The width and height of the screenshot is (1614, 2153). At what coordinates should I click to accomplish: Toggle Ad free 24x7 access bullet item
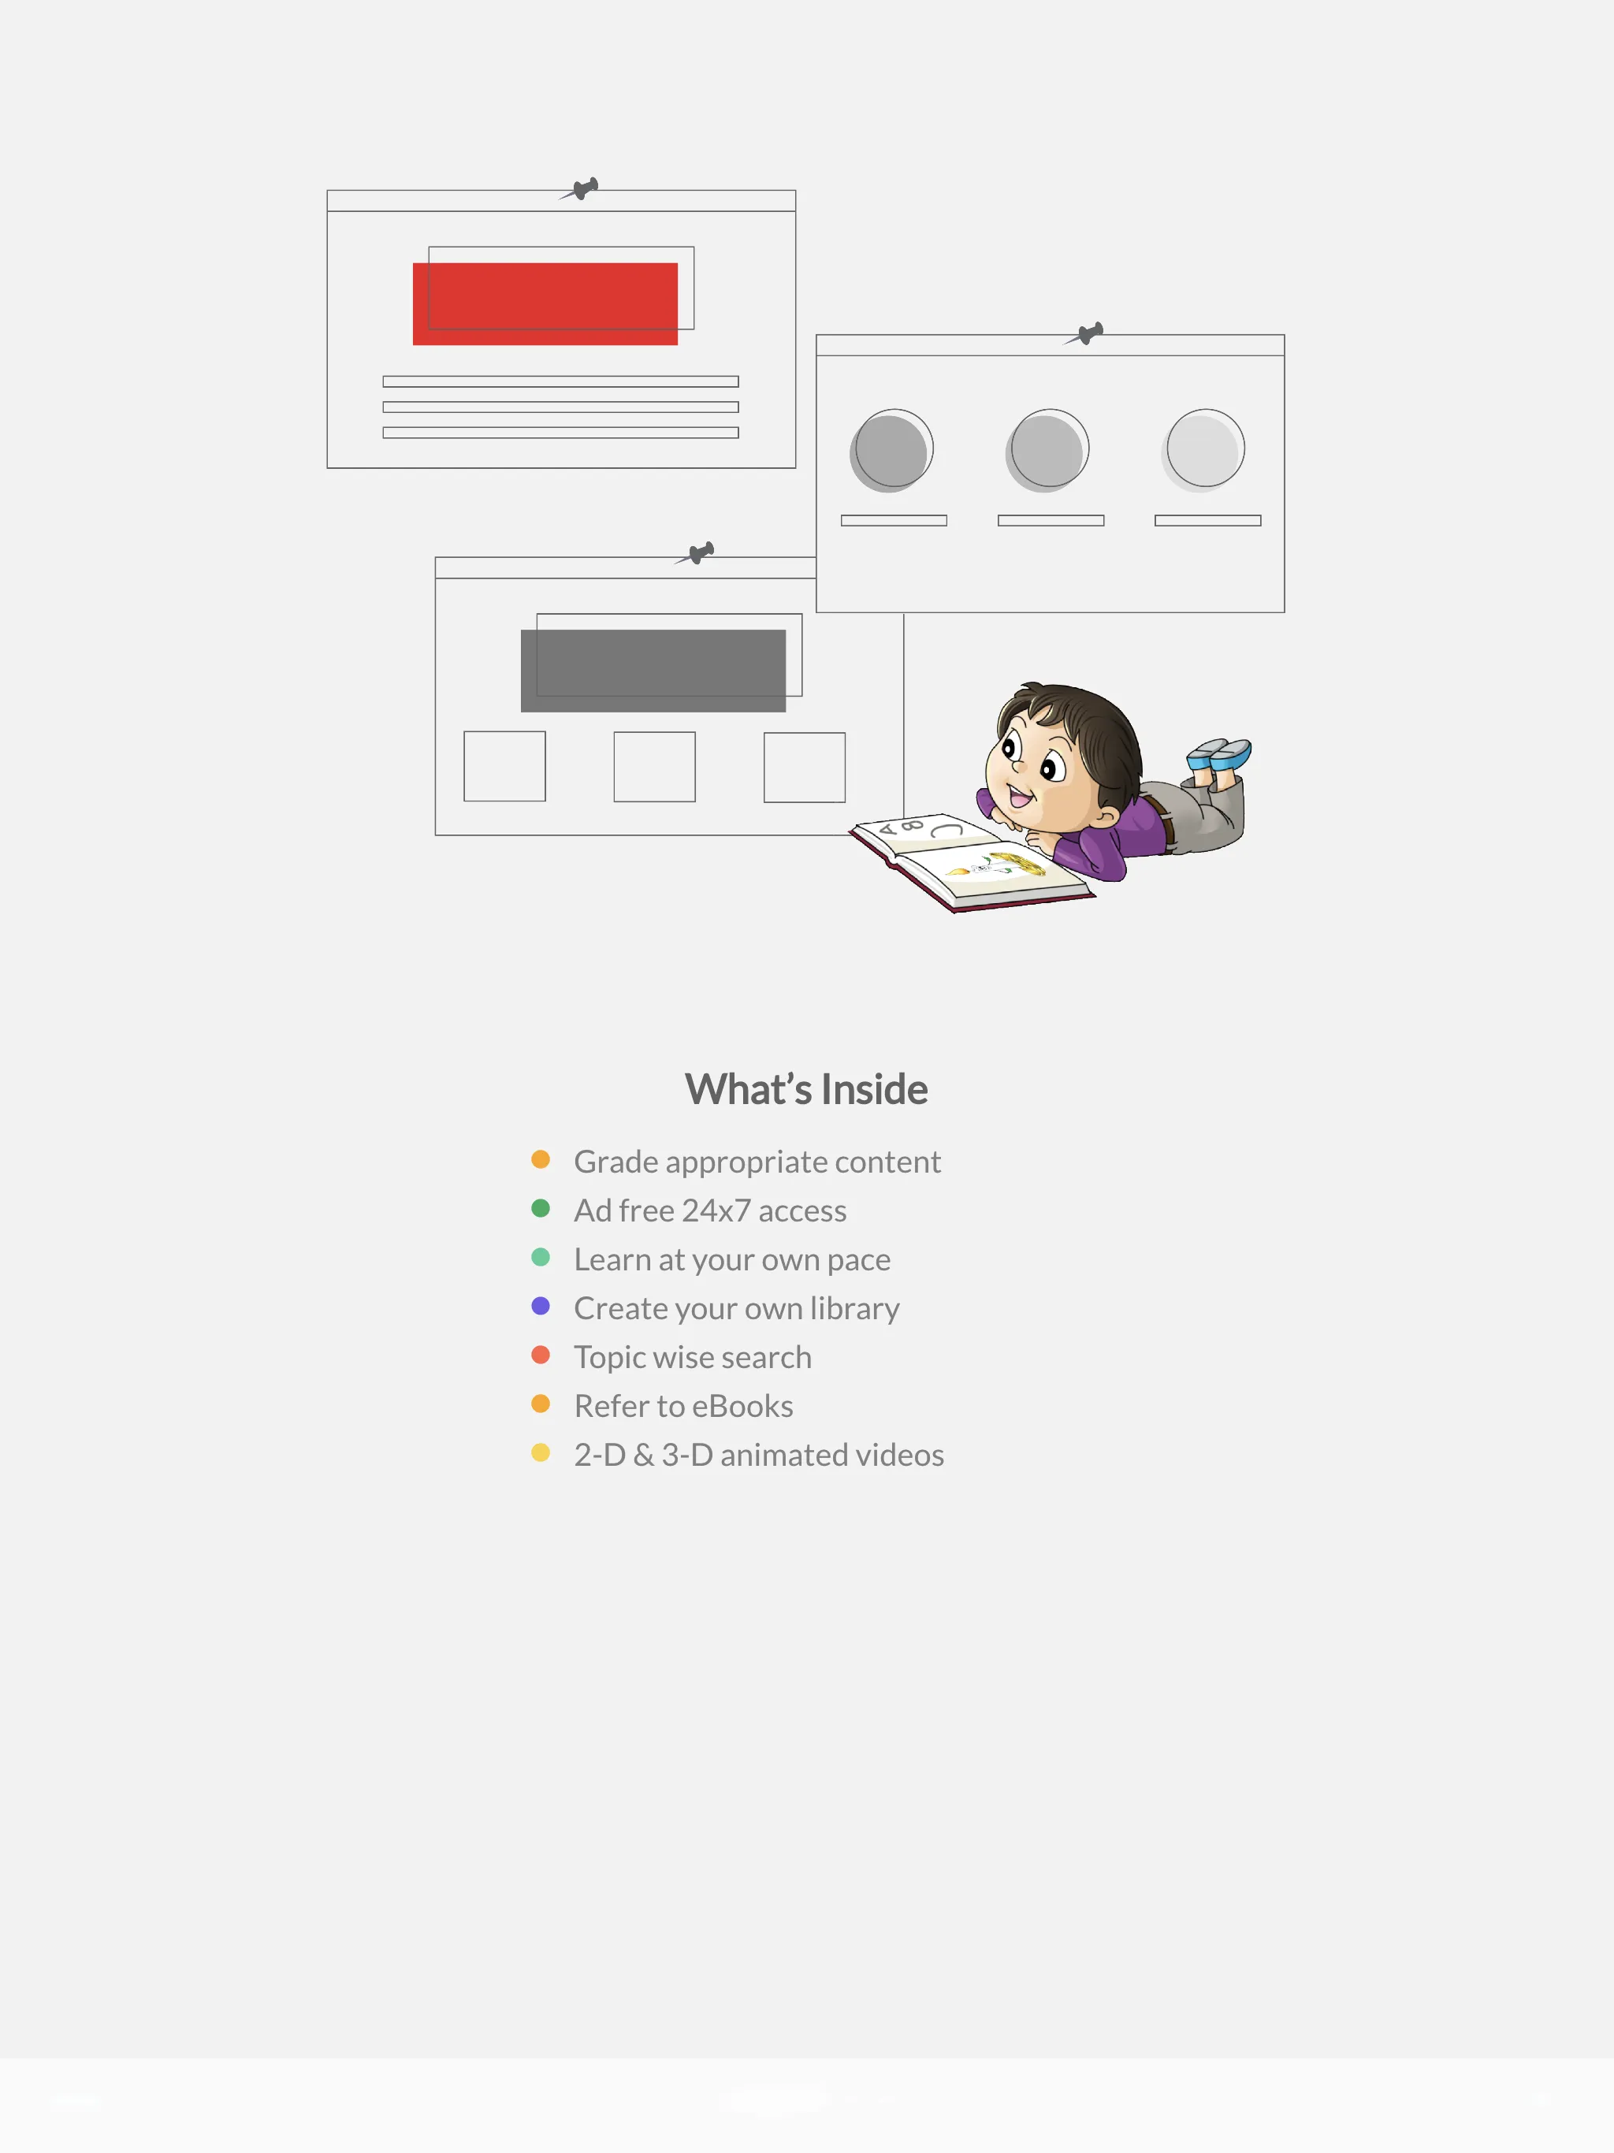pos(712,1209)
